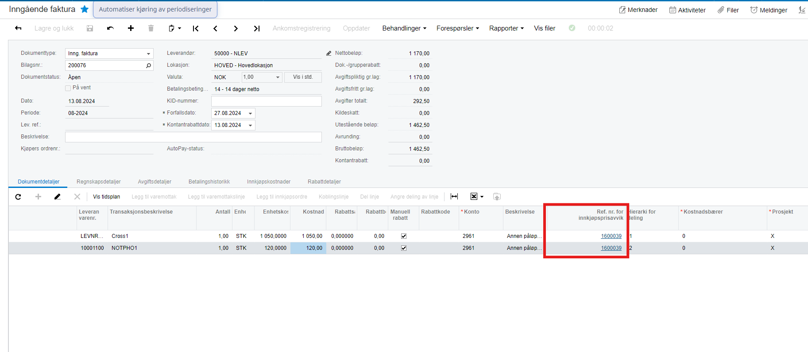Open the clipboard copy-paste icon menu
This screenshot has height=352, width=808.
pos(175,28)
